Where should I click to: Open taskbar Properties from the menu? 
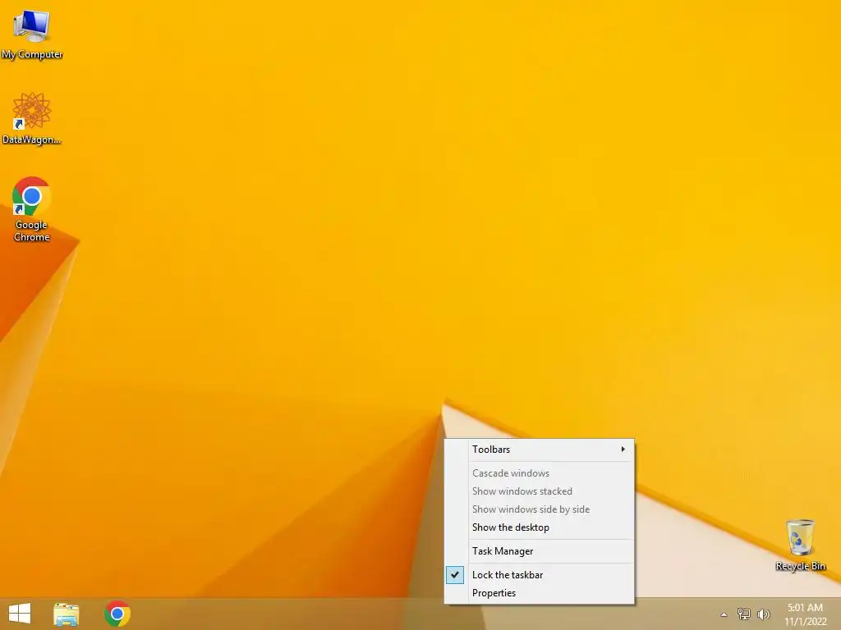point(540,593)
